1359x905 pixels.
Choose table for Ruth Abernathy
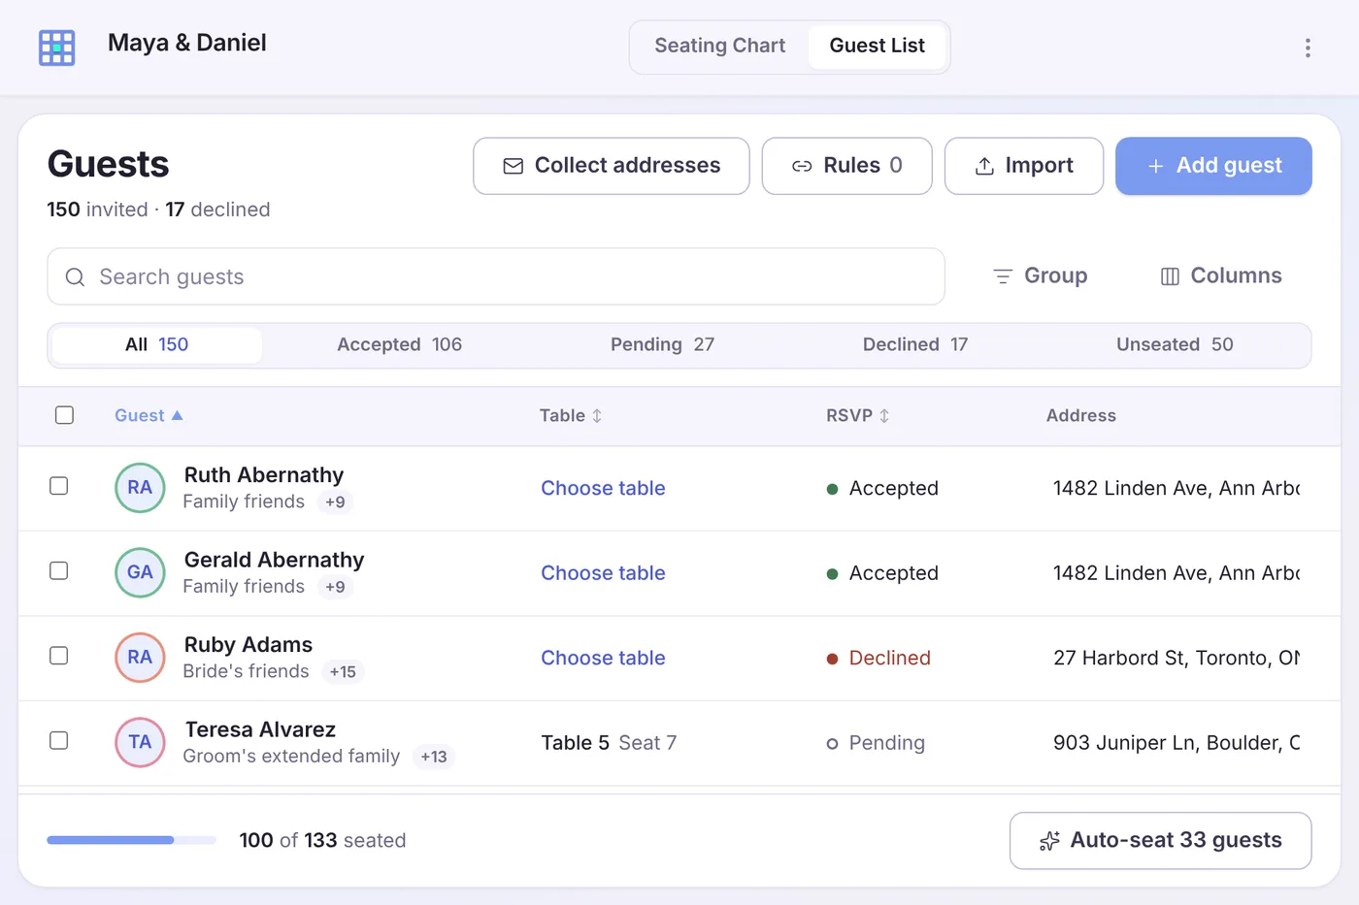point(603,488)
